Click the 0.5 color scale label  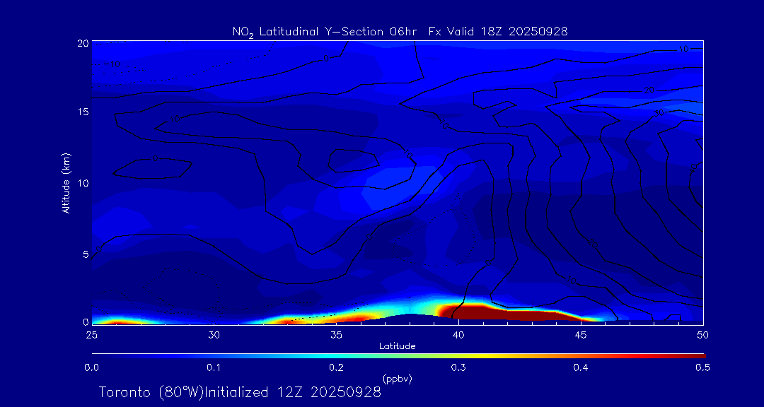702,368
